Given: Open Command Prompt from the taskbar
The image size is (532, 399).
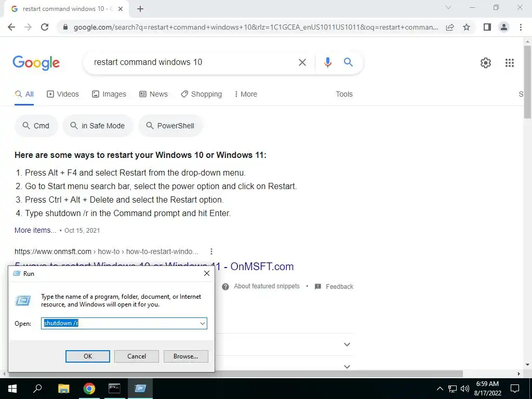Looking at the screenshot, I should click(x=114, y=389).
